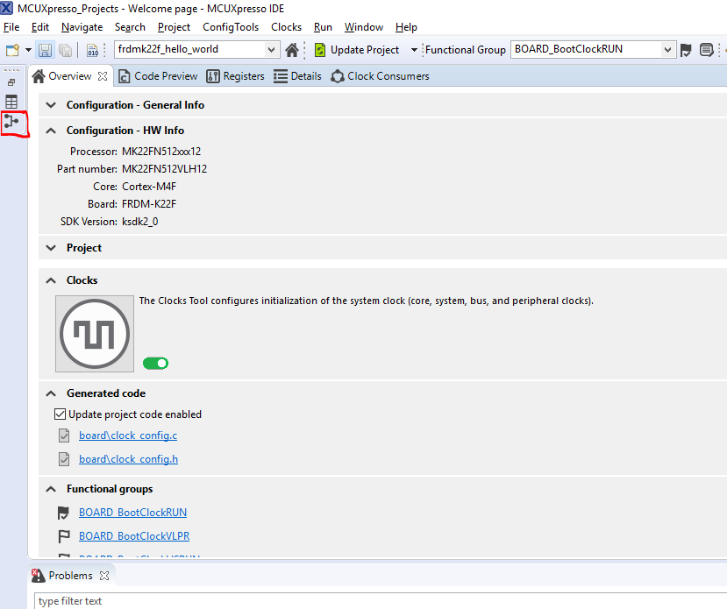
Task: Expand Configuration - General Info section
Action: click(x=51, y=105)
